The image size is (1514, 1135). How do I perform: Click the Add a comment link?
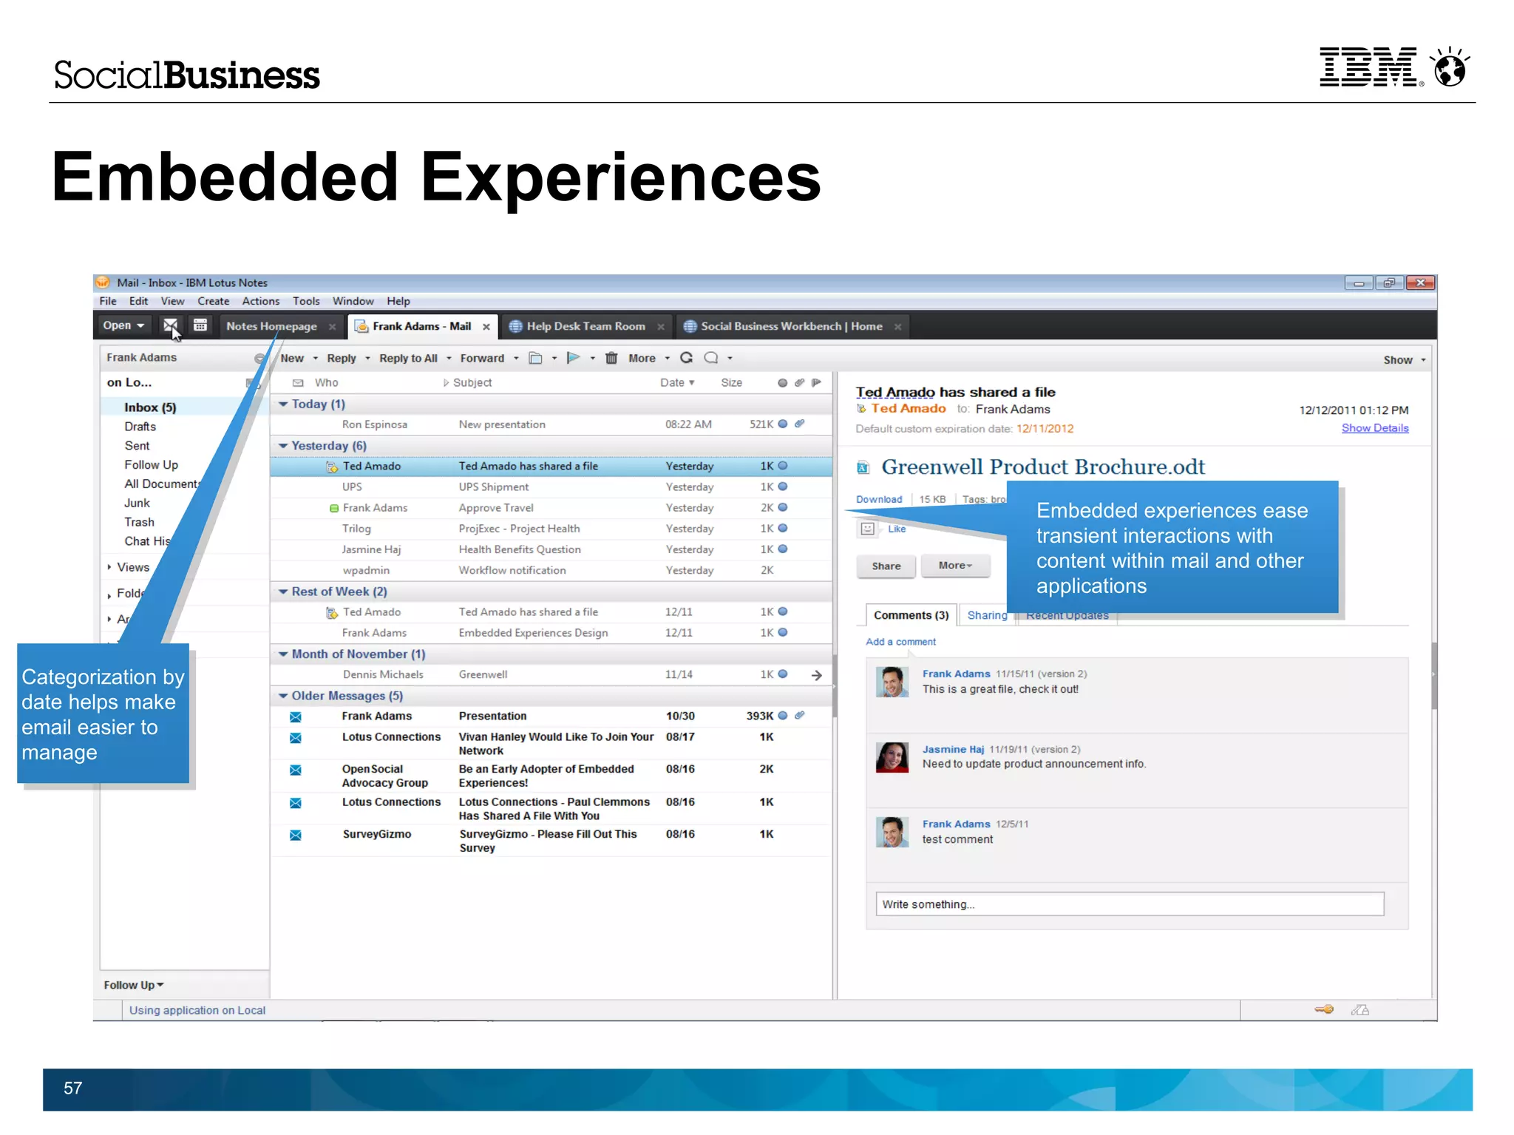click(x=900, y=642)
